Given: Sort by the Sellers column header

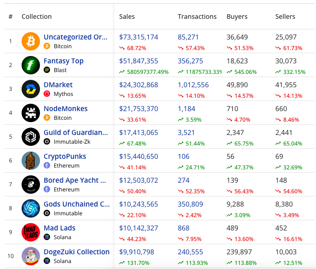Looking at the screenshot, I should (x=285, y=17).
